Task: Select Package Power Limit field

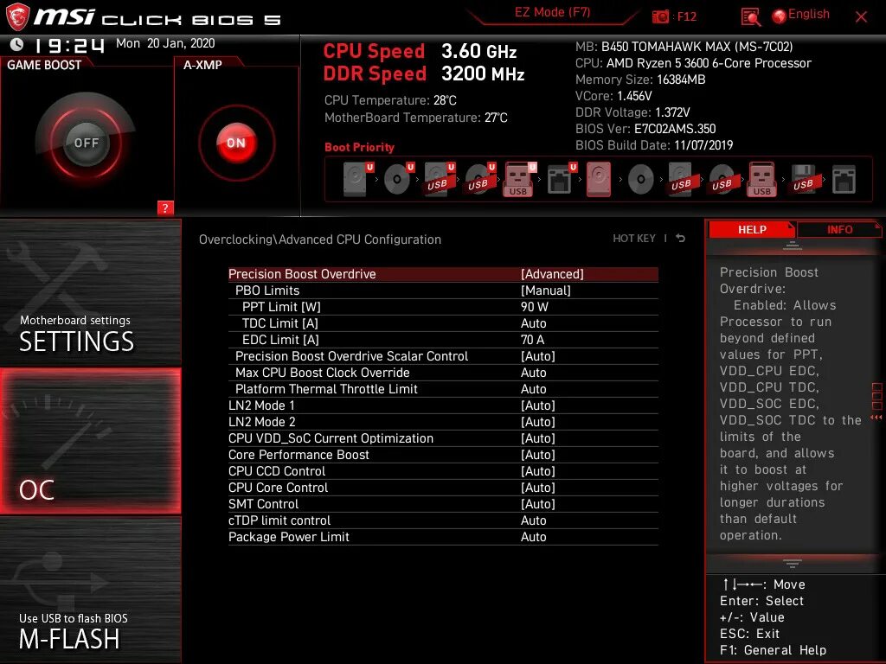Action: (x=443, y=536)
